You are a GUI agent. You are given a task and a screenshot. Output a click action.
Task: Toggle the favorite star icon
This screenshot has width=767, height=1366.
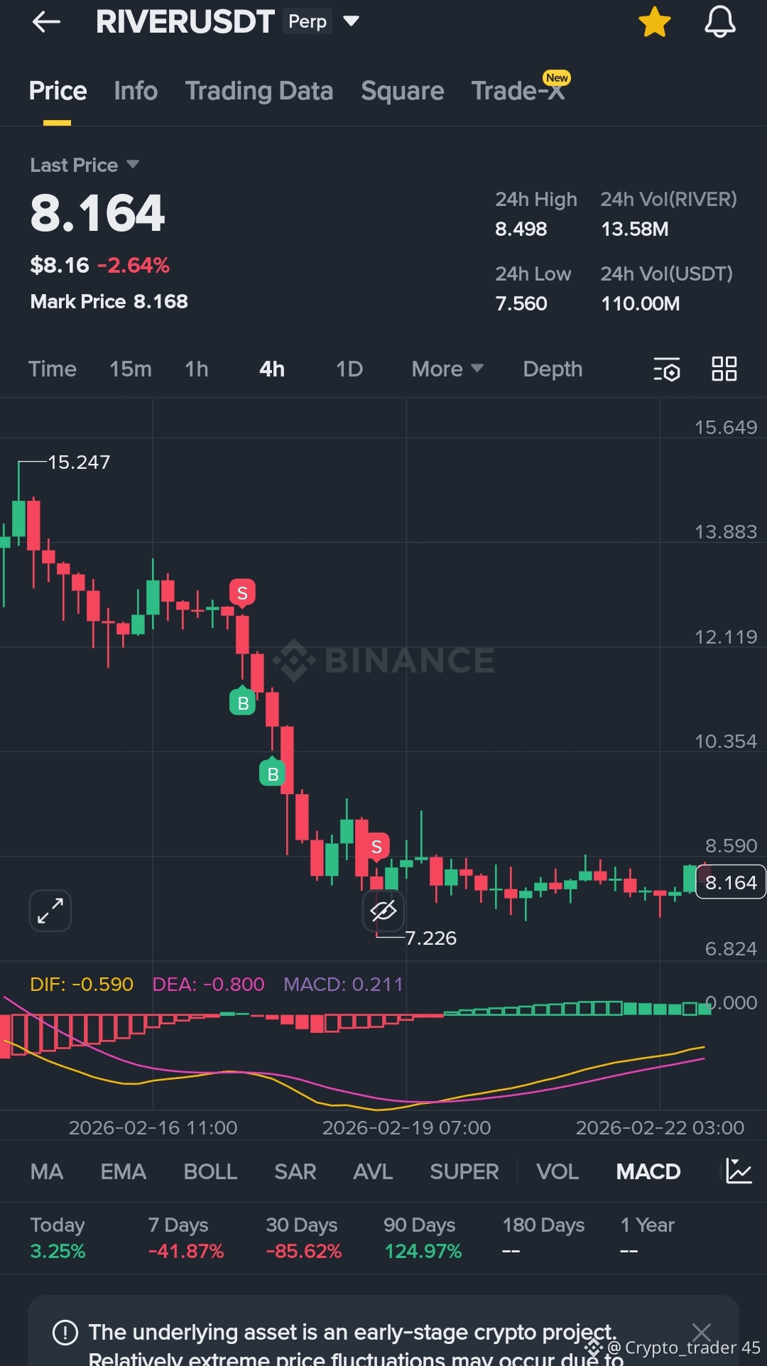click(654, 21)
